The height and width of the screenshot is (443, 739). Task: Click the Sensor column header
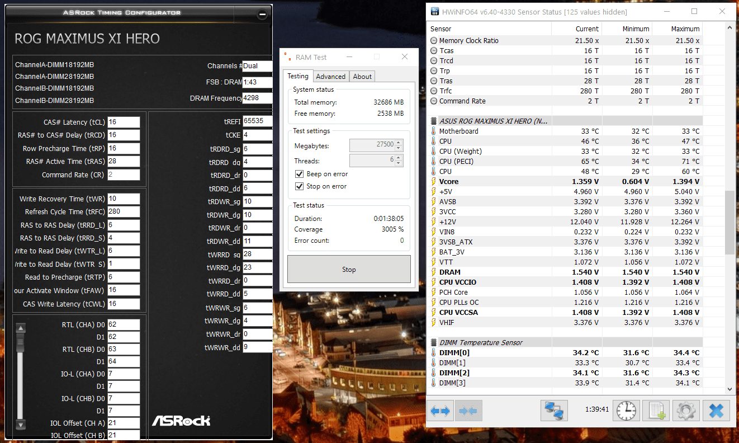point(490,29)
